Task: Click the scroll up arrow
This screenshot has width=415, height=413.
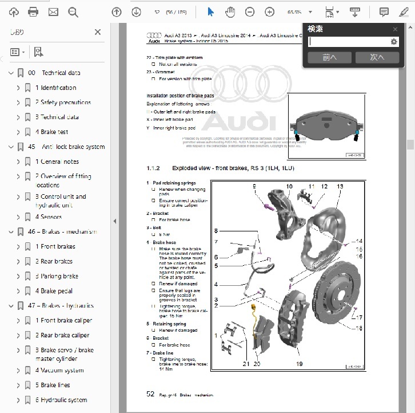Action: pos(410,27)
